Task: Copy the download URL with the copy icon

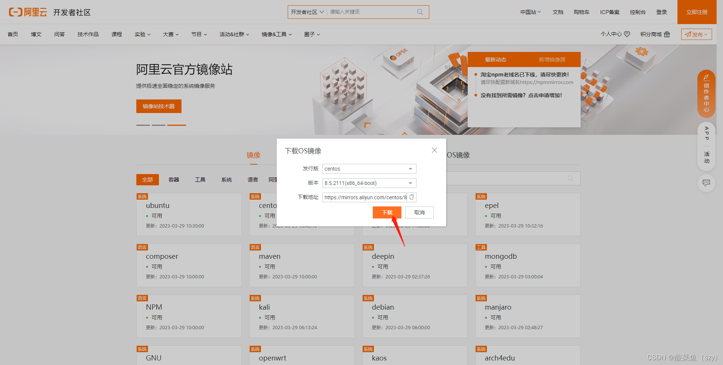Action: tap(412, 197)
